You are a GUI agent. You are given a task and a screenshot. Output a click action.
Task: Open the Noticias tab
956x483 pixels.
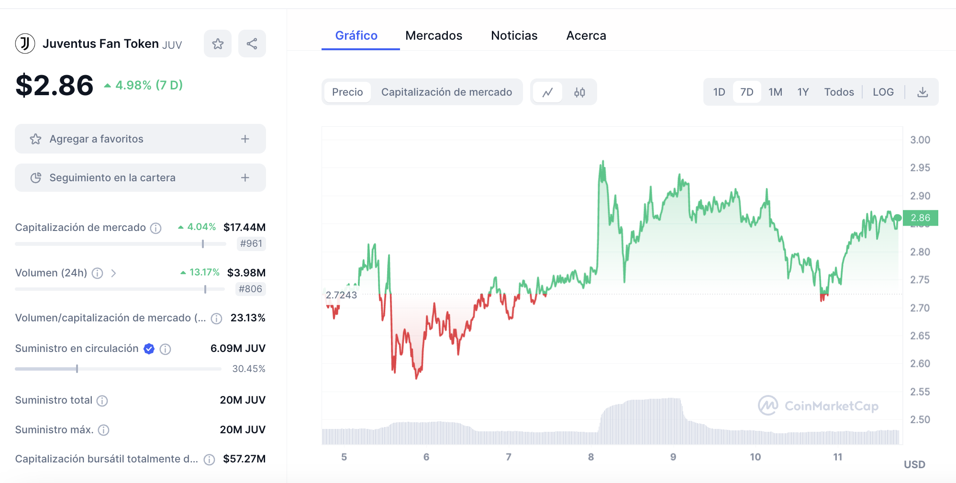(x=514, y=36)
